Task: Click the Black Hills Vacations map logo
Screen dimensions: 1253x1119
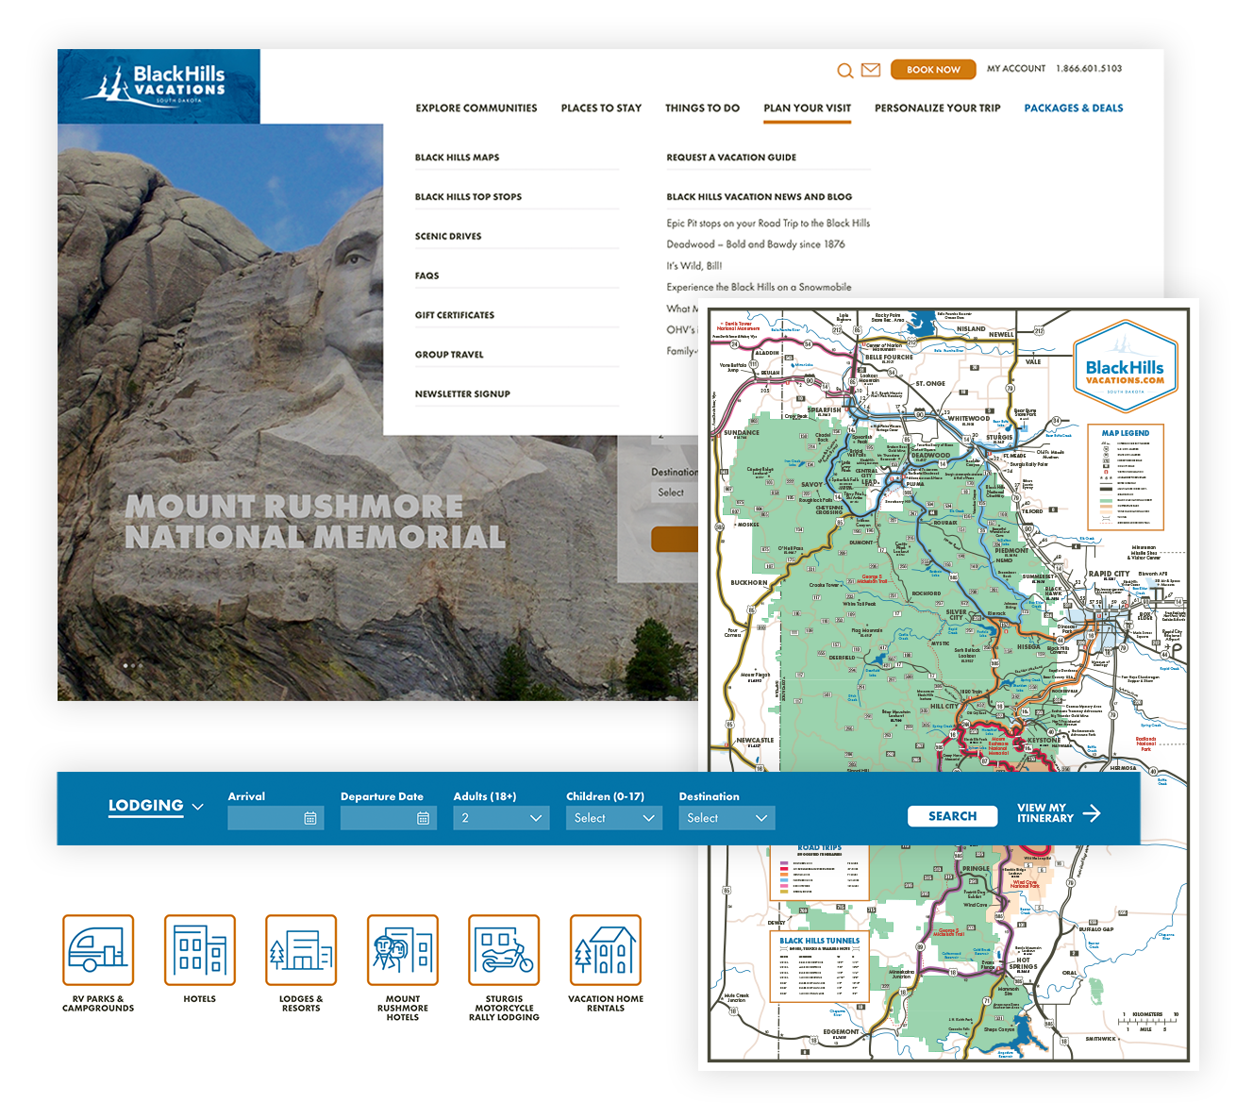Action: click(x=1125, y=366)
